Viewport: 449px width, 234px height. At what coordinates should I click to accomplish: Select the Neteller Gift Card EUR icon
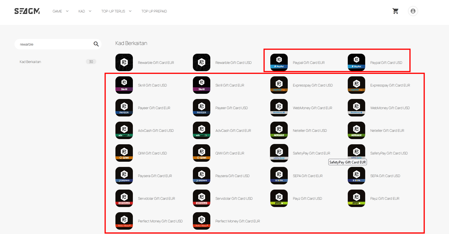(x=356, y=130)
